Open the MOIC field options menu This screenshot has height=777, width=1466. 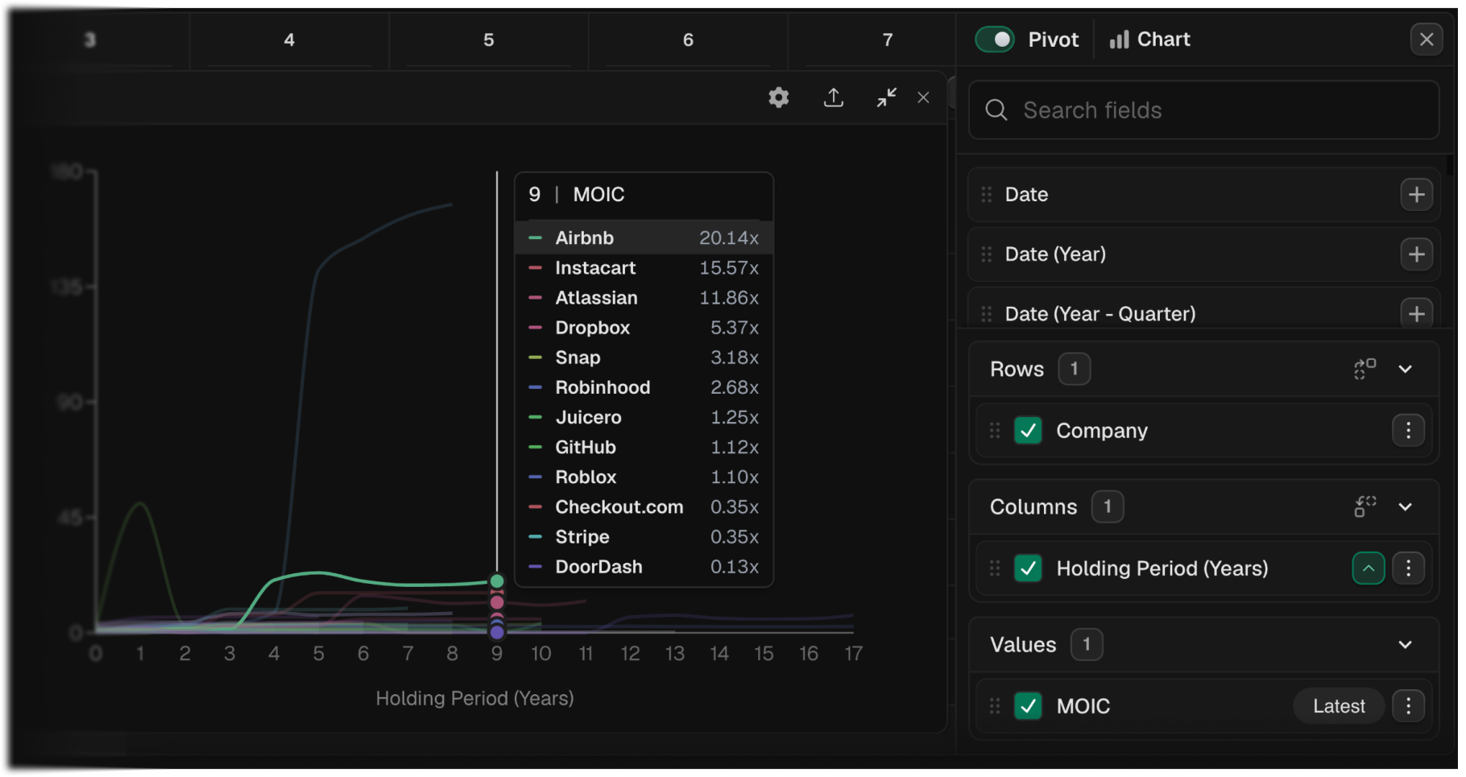[1409, 705]
